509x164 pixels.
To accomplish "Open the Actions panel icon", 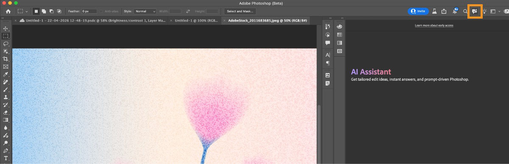I will pos(327,35).
